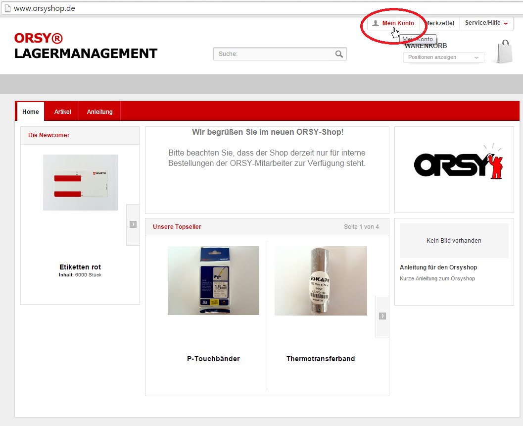523x426 pixels.
Task: Expand the Service/Hilfe dropdown menu
Action: click(x=486, y=23)
